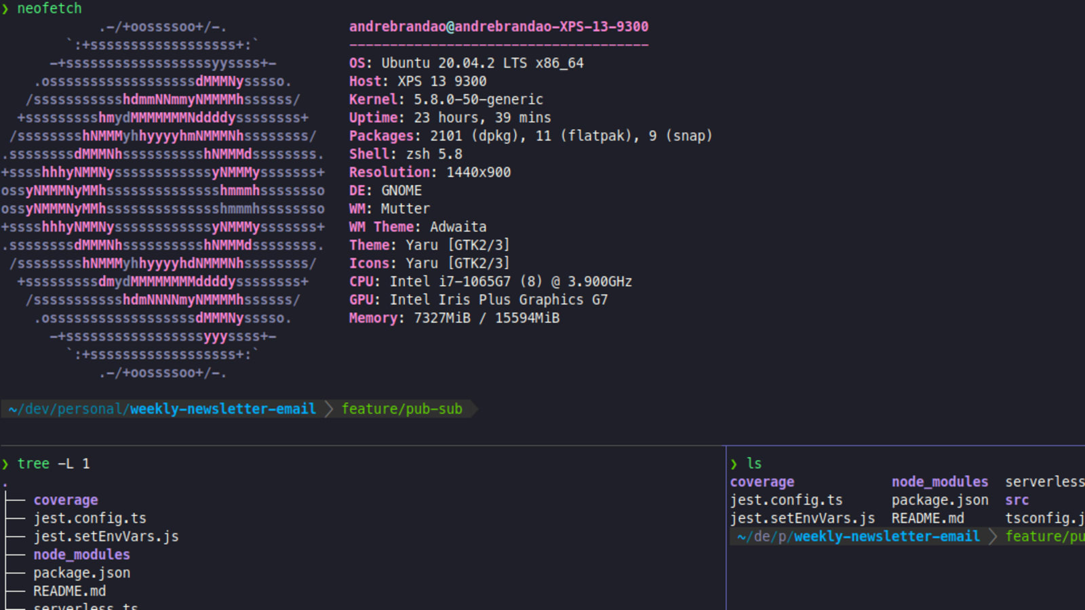Select 'jest.config.ts' in tree output
The height and width of the screenshot is (610, 1085).
coord(90,518)
